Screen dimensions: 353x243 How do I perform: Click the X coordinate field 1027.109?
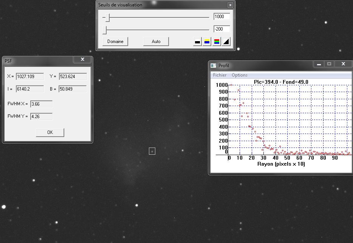30,77
